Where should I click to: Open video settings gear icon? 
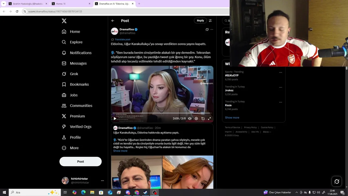point(196,118)
